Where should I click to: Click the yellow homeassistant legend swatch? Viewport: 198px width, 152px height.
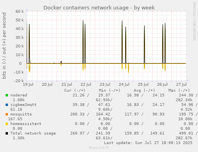click(7, 124)
